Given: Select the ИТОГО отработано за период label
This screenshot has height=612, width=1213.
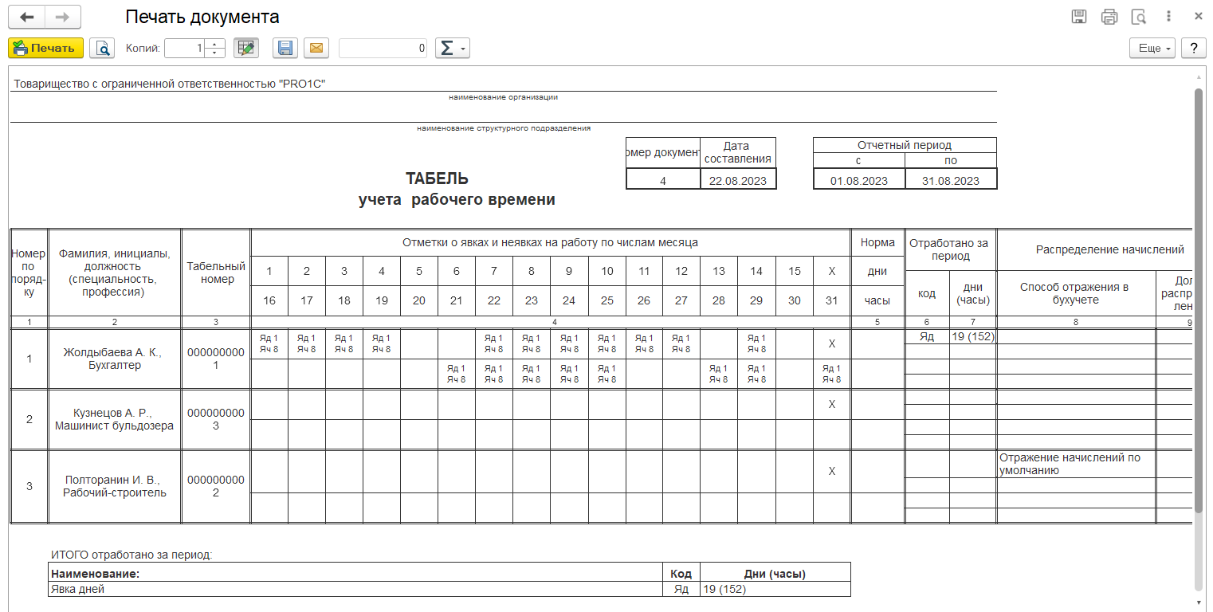Looking at the screenshot, I should [132, 555].
